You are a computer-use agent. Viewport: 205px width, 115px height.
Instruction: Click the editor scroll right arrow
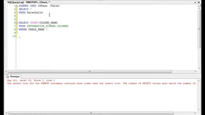click(x=196, y=72)
